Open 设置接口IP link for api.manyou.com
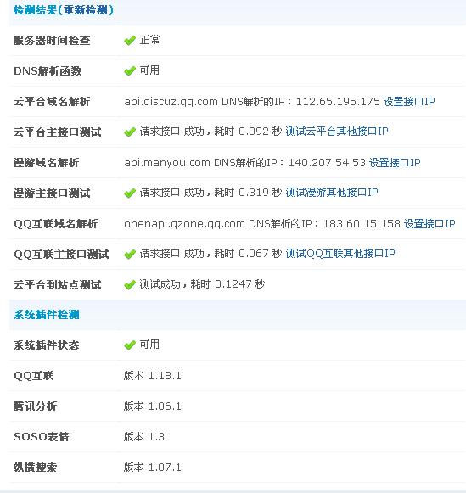Viewport: 466px width, 493px height. coord(395,163)
